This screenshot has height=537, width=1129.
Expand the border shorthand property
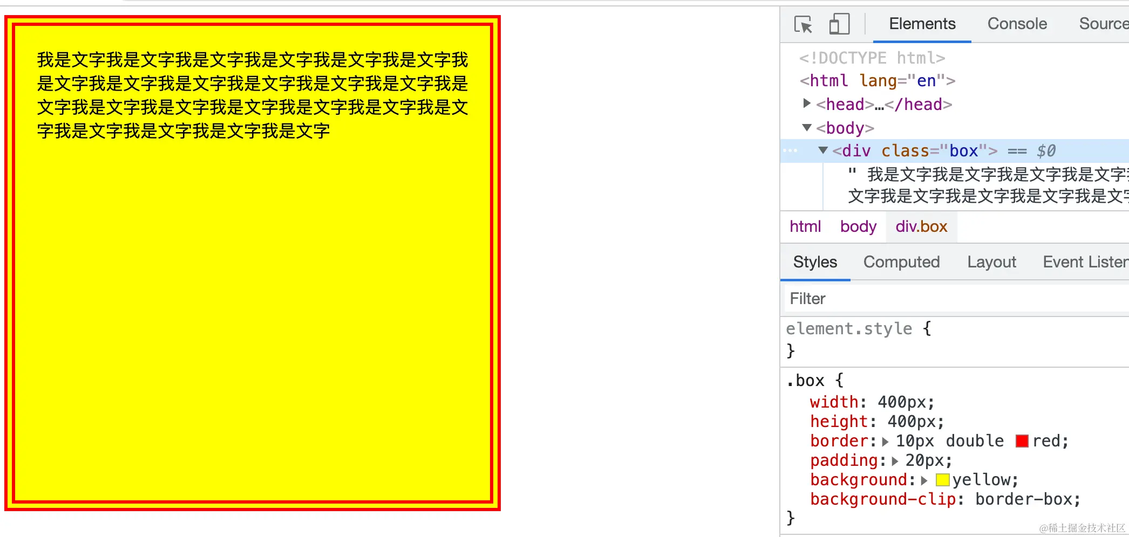885,442
